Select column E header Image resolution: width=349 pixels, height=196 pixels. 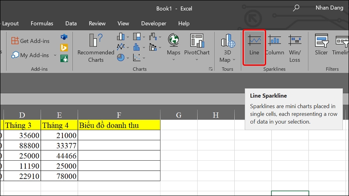(59, 115)
